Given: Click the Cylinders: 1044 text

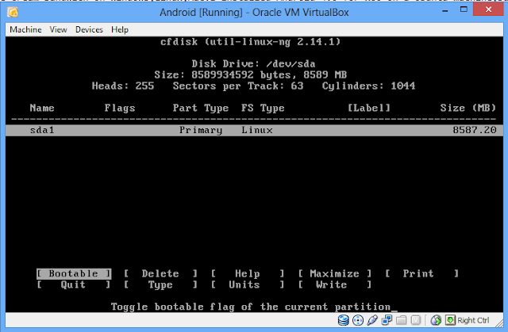Looking at the screenshot, I should point(368,86).
